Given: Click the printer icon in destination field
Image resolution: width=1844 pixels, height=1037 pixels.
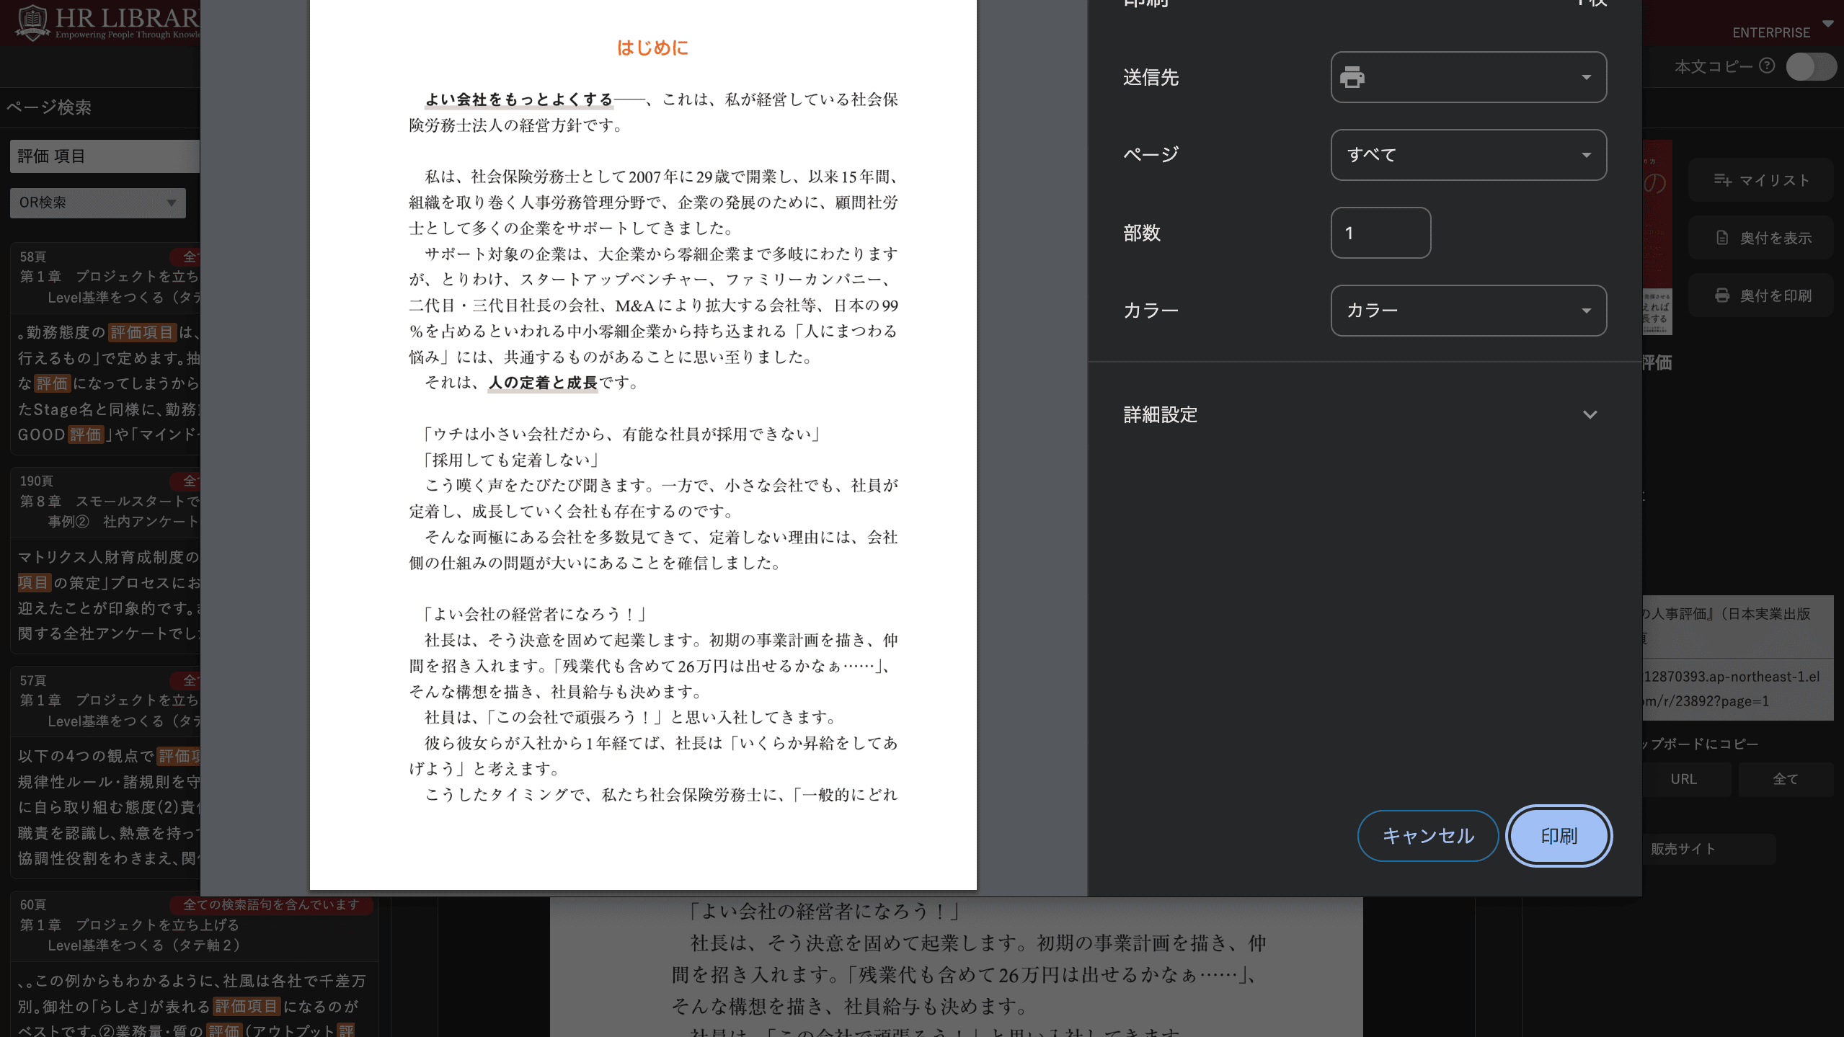Looking at the screenshot, I should 1352,77.
